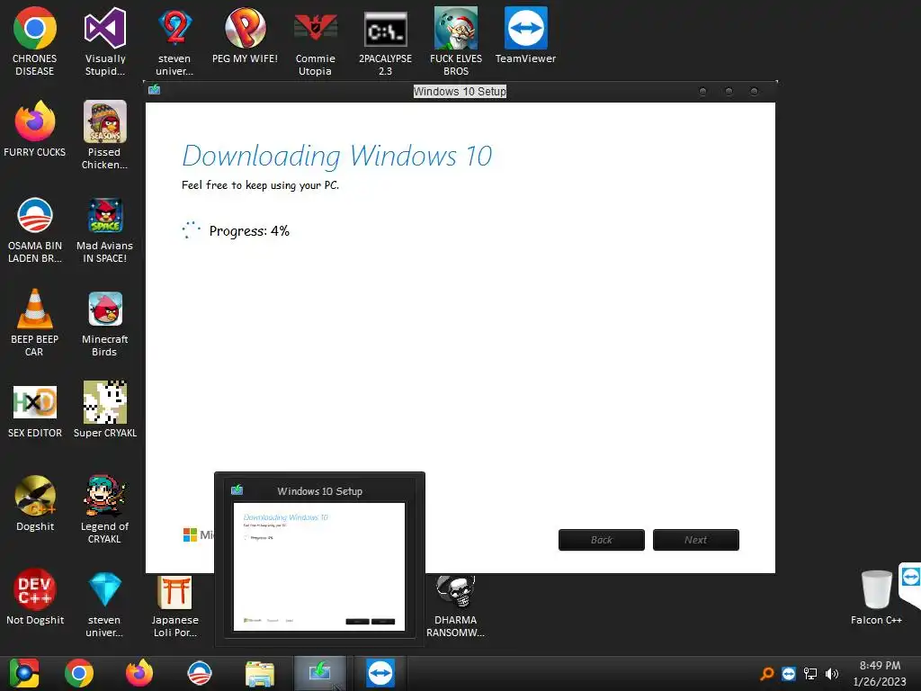Click Windows 10 Setup taskbar button
The image size is (921, 691).
[319, 673]
